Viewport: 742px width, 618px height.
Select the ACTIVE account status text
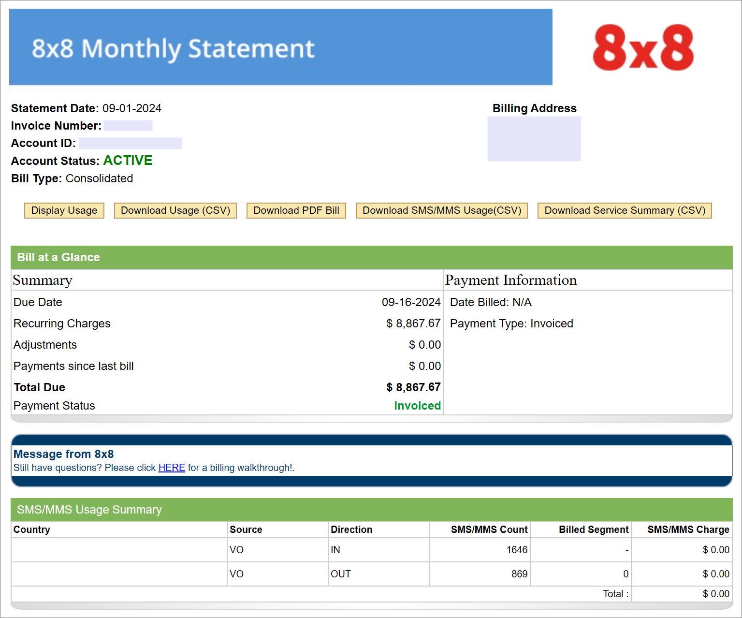coord(128,161)
